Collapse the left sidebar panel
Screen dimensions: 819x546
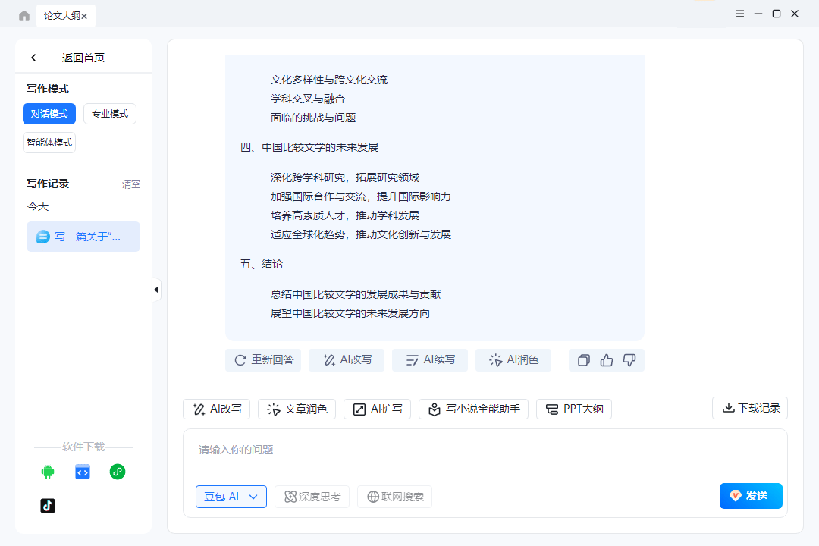pos(156,290)
